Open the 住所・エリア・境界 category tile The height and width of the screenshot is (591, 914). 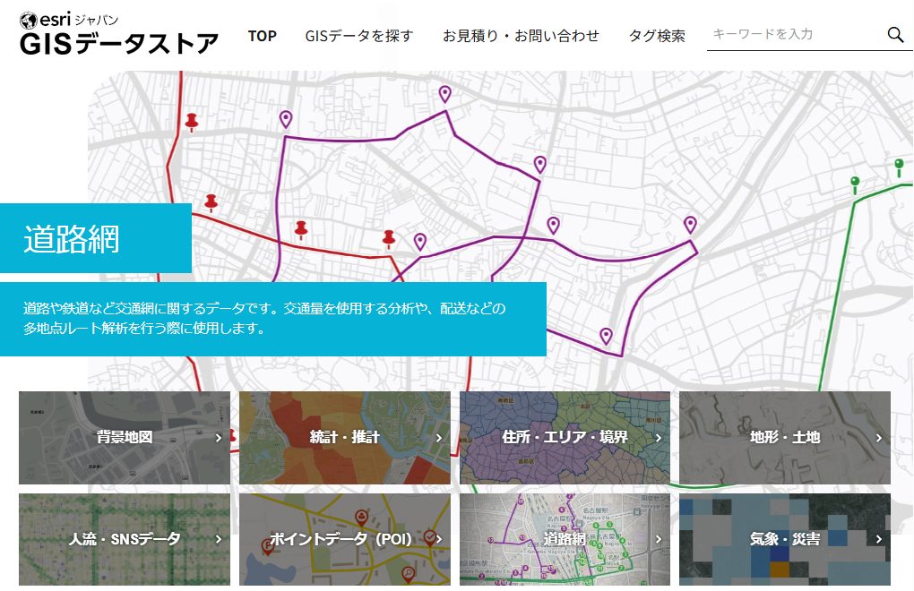click(x=565, y=438)
